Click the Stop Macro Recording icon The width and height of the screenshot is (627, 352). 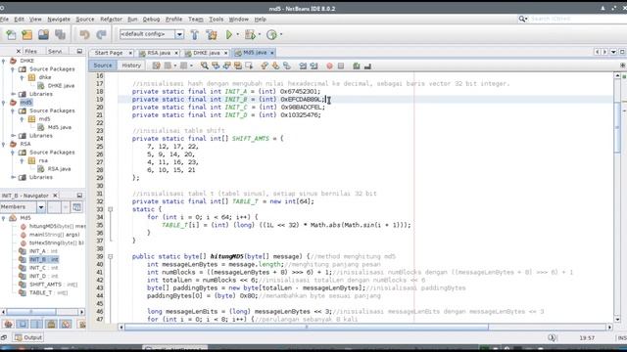pos(341,66)
